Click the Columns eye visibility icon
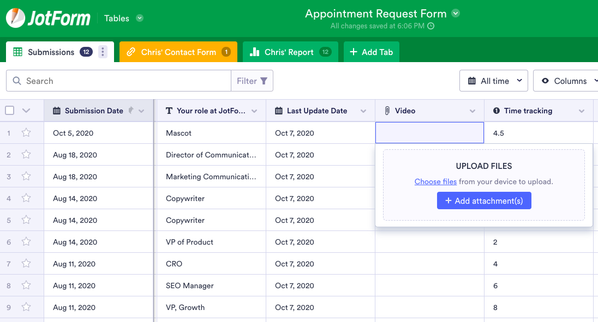This screenshot has width=598, height=322. point(545,81)
